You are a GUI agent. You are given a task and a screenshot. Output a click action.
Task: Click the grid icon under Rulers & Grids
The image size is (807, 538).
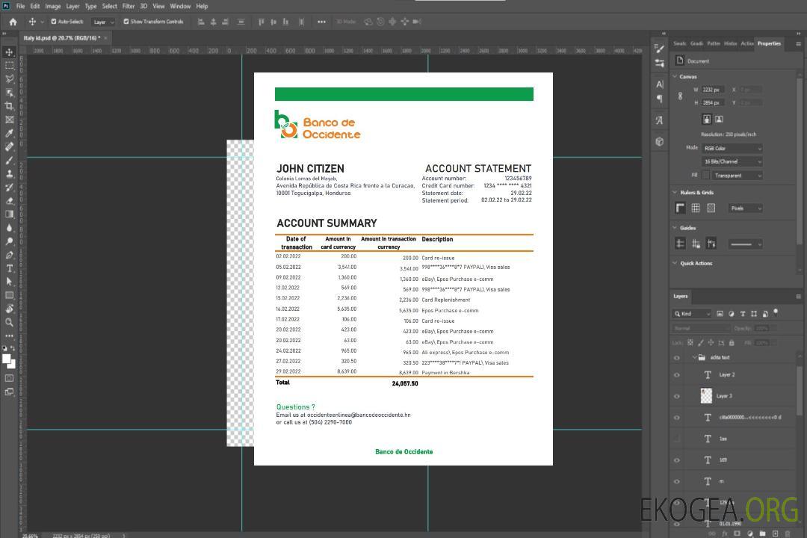point(696,208)
